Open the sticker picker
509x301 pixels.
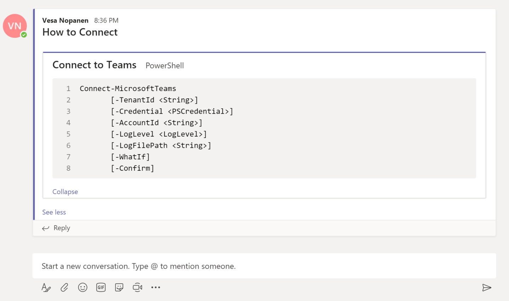[x=119, y=288]
